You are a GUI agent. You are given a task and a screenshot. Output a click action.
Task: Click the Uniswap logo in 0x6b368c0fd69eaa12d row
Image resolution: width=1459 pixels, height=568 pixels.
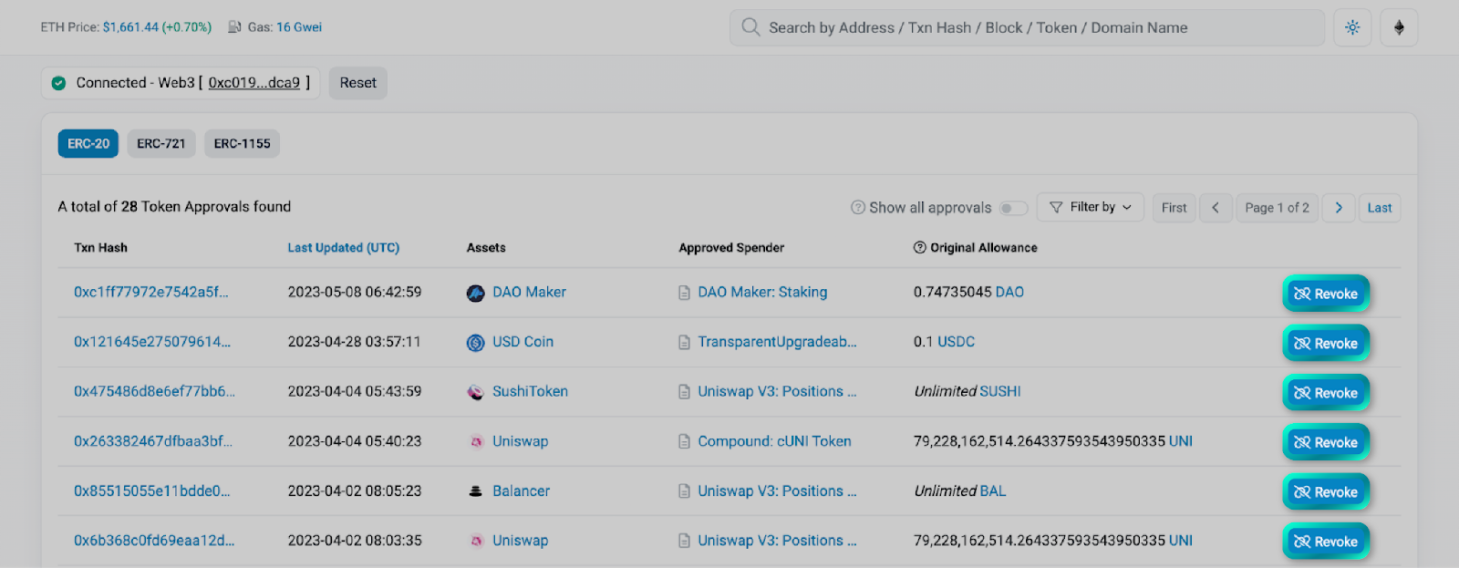coord(475,541)
